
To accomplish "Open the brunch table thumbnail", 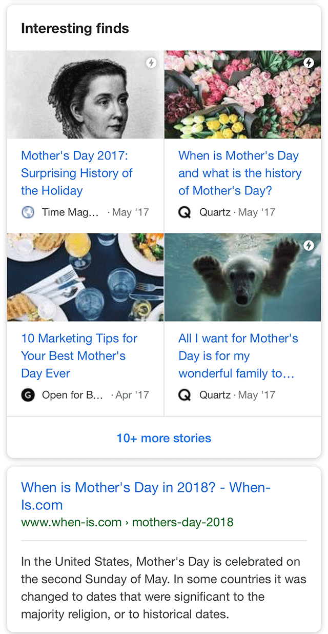I will [x=85, y=278].
